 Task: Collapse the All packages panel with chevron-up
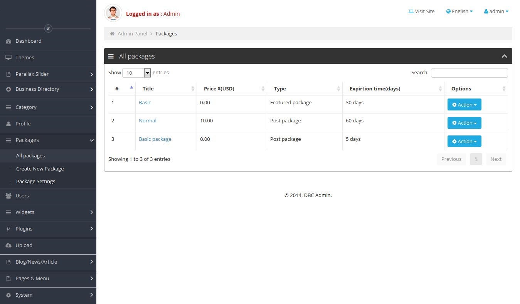tap(504, 56)
